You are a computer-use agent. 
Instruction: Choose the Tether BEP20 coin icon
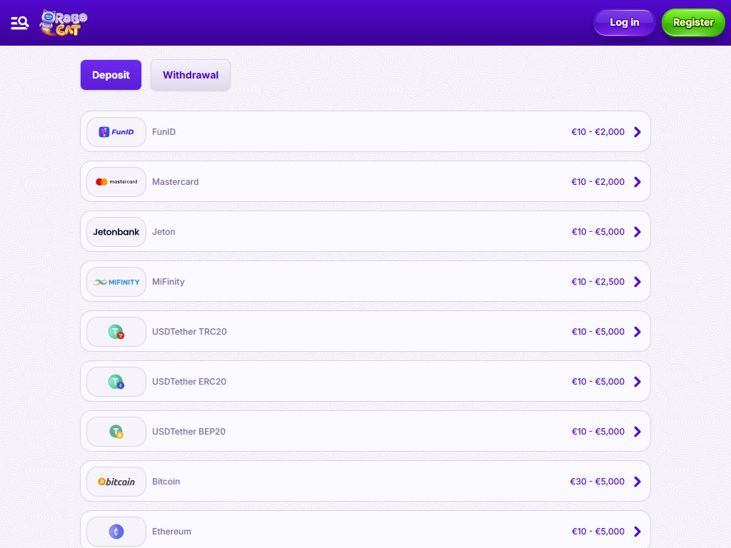pyautogui.click(x=116, y=432)
